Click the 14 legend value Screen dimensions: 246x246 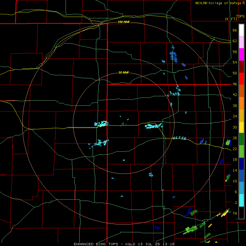click(235, 170)
